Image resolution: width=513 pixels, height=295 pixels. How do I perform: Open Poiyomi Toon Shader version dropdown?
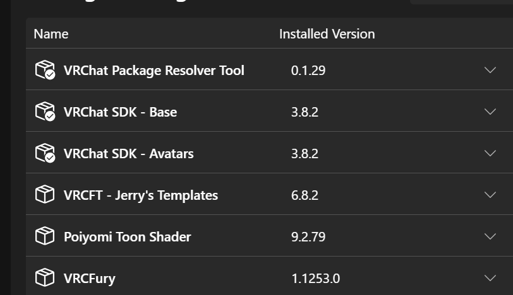pyautogui.click(x=490, y=236)
